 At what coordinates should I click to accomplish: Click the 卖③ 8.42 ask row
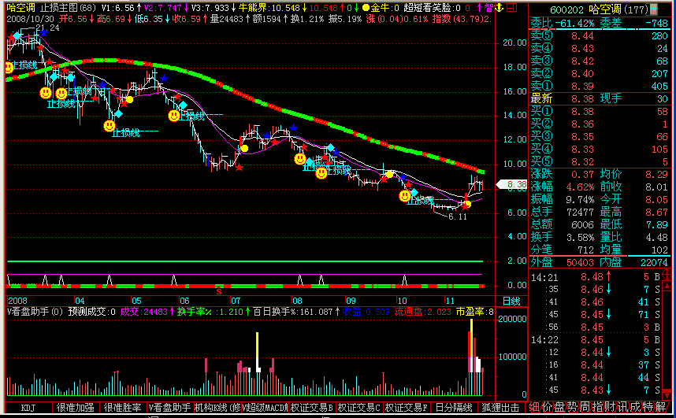(x=600, y=61)
